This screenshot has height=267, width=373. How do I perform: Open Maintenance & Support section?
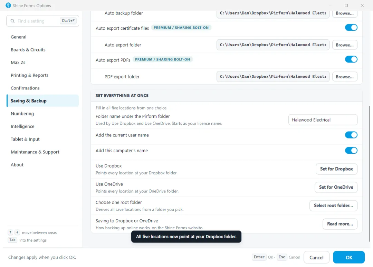click(x=42, y=152)
